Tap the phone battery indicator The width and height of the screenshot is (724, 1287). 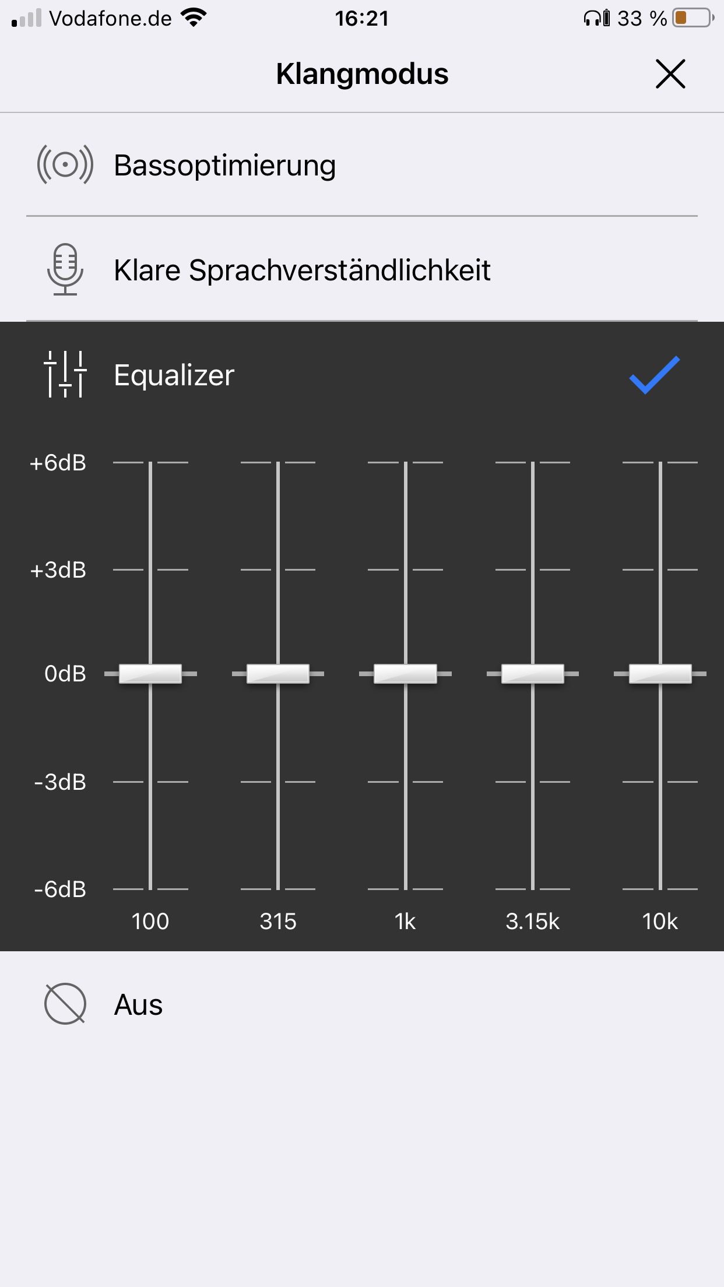click(693, 18)
